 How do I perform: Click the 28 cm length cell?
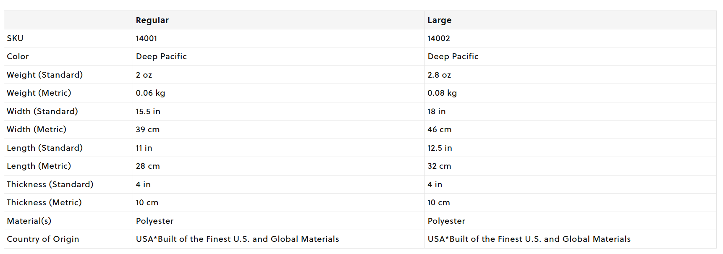[x=148, y=166]
